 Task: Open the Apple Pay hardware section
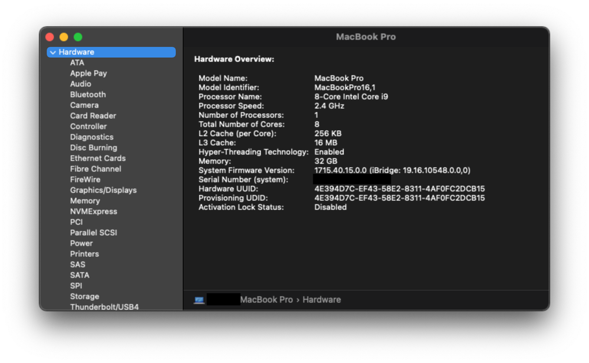click(88, 73)
